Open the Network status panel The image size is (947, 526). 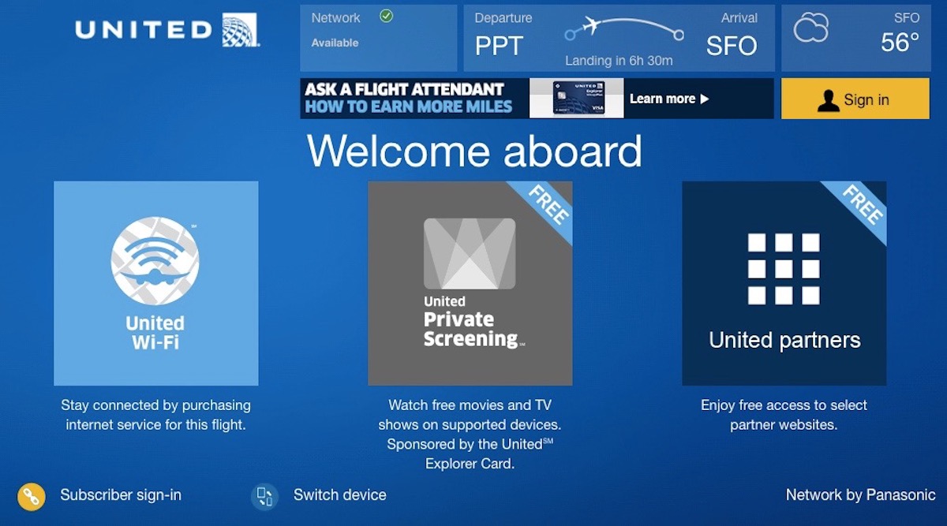pos(378,38)
